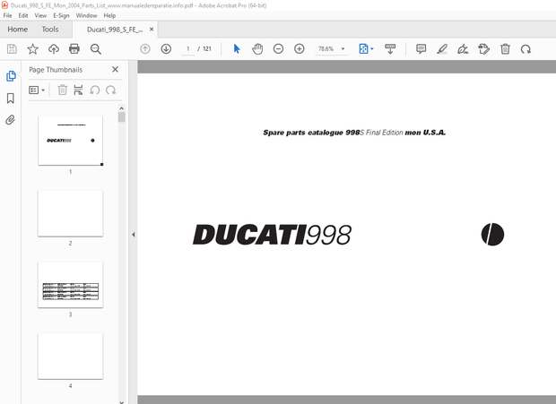Image resolution: width=556 pixels, height=404 pixels.
Task: Open the Help menu
Action: tap(109, 15)
